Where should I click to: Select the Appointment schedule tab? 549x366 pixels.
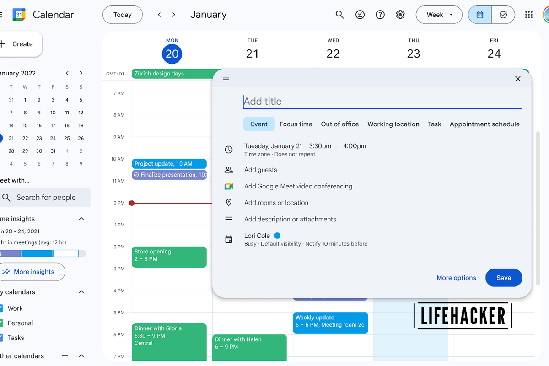coord(484,124)
